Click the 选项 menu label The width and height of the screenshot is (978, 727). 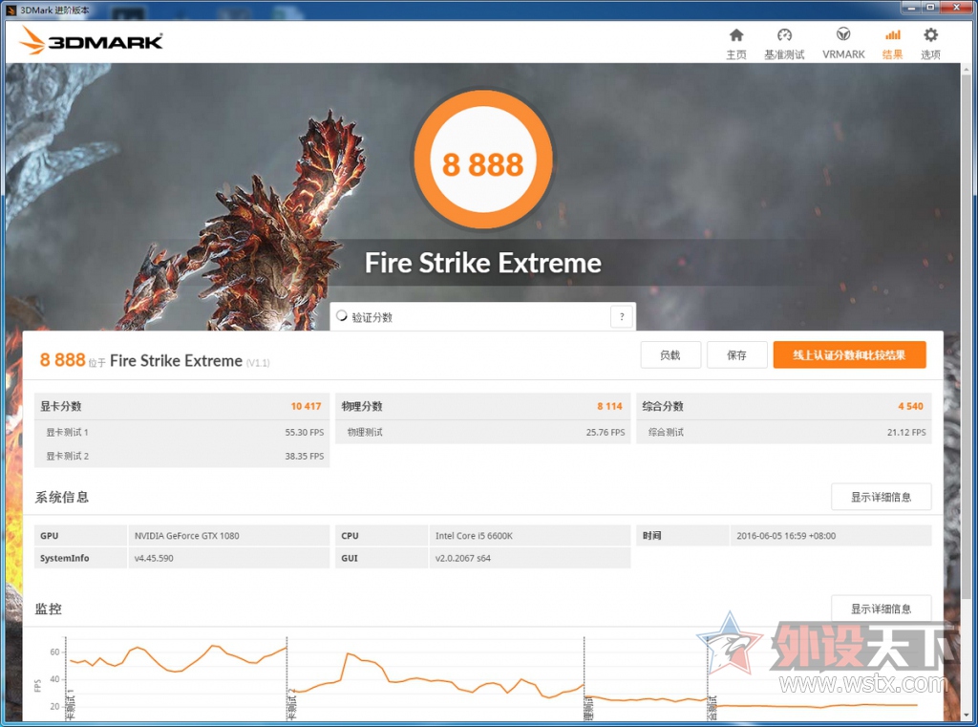click(930, 54)
